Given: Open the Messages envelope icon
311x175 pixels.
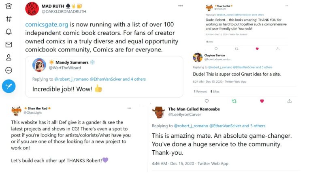Looking at the screenshot, I should (9, 45).
